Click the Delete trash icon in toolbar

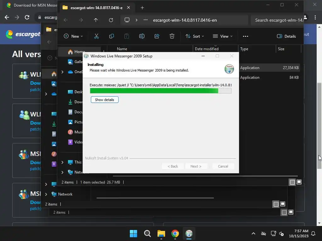click(172, 36)
